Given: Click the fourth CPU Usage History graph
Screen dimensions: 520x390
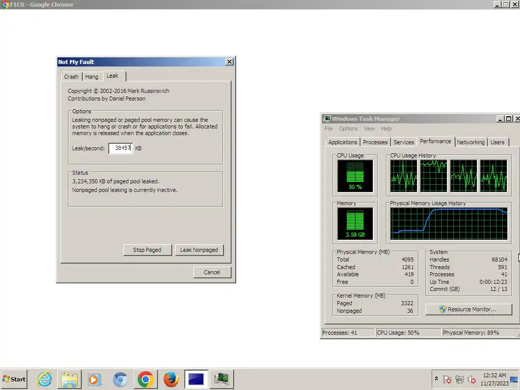Looking at the screenshot, I should coord(494,176).
